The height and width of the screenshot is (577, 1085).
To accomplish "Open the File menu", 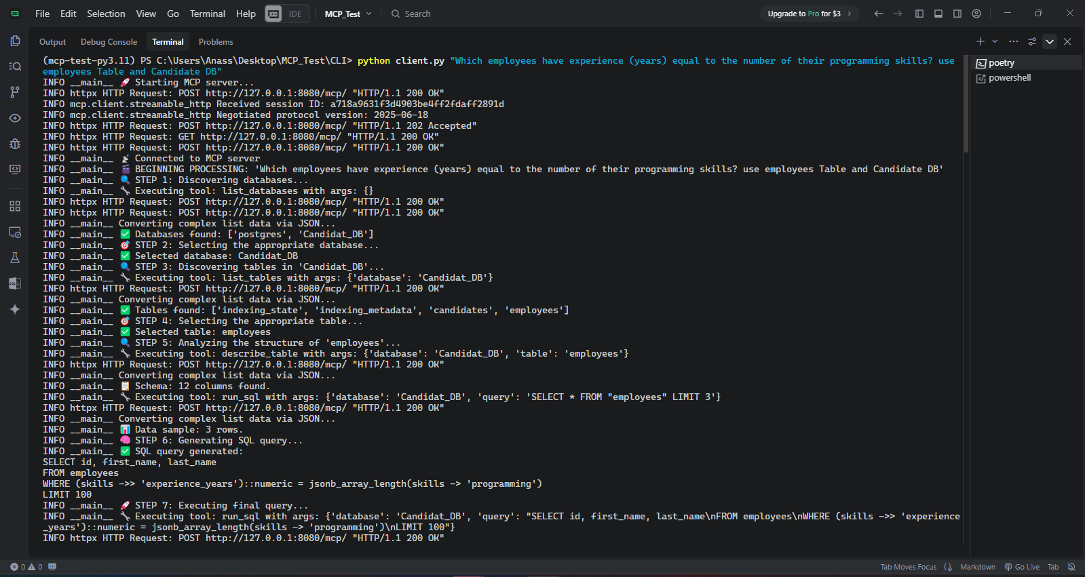I will click(x=42, y=14).
